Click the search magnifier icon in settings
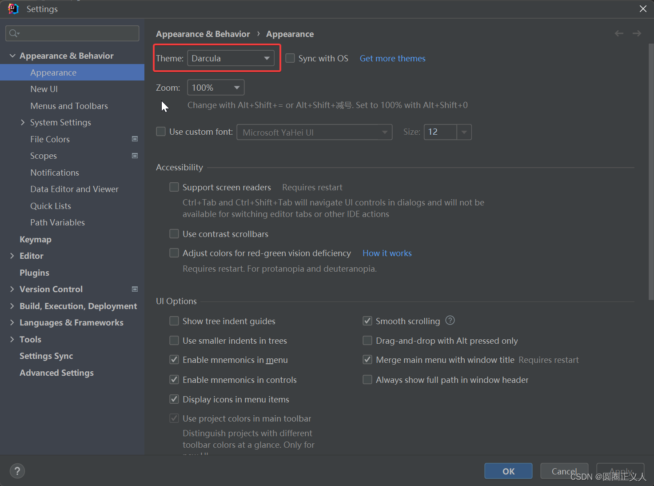 click(14, 33)
